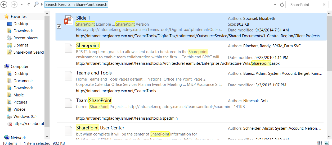Open Downloads under Computer
Screen dimensions: 332x145
click(x=24, y=88)
